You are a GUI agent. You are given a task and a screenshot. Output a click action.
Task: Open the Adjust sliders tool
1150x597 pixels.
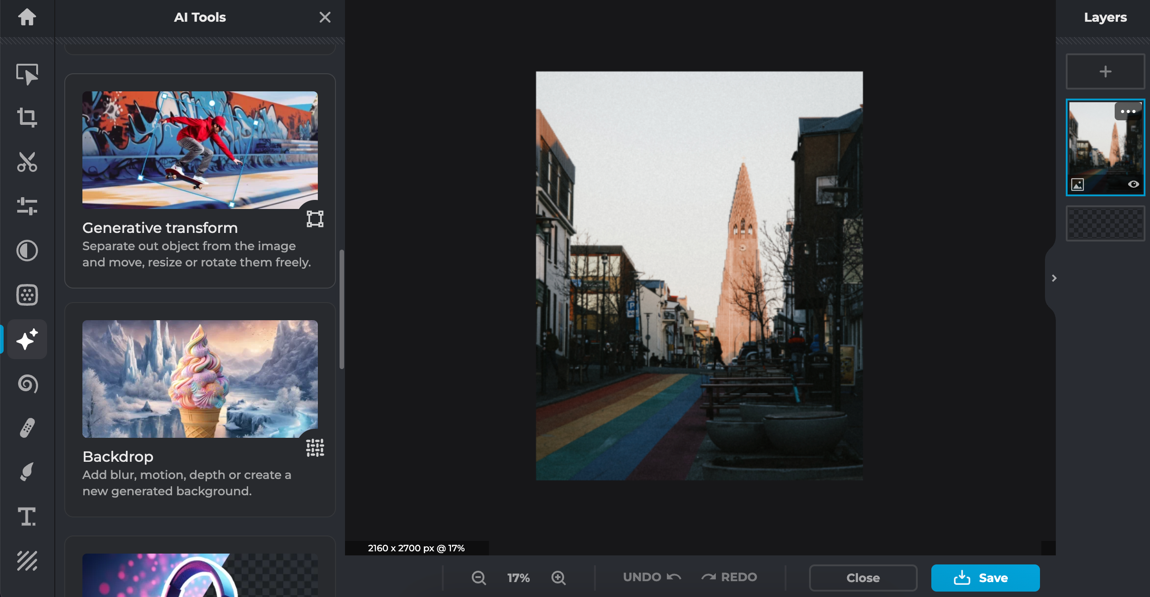(27, 207)
